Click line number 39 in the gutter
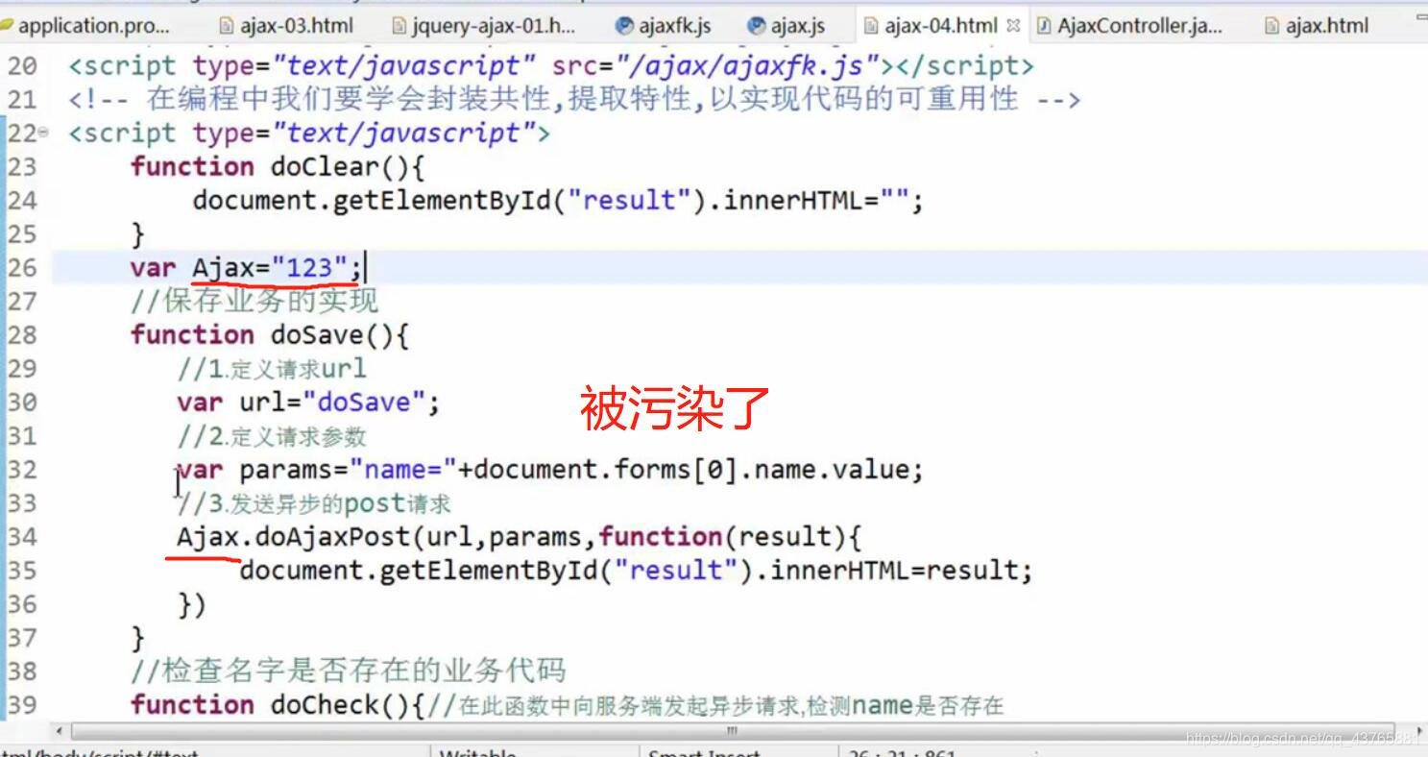 pyautogui.click(x=22, y=704)
